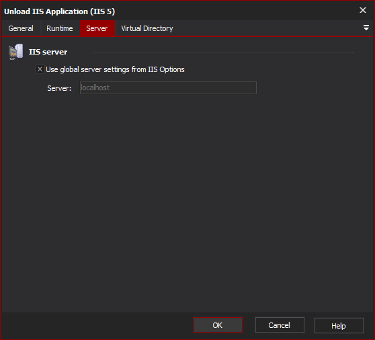Screen dimensions: 375x340
Task: Confirm with the OK button
Action: (x=218, y=325)
